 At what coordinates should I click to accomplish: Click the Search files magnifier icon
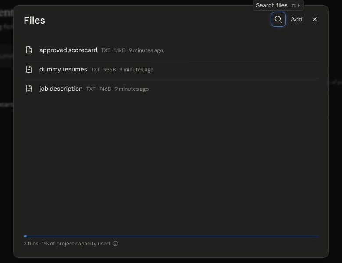point(278,19)
